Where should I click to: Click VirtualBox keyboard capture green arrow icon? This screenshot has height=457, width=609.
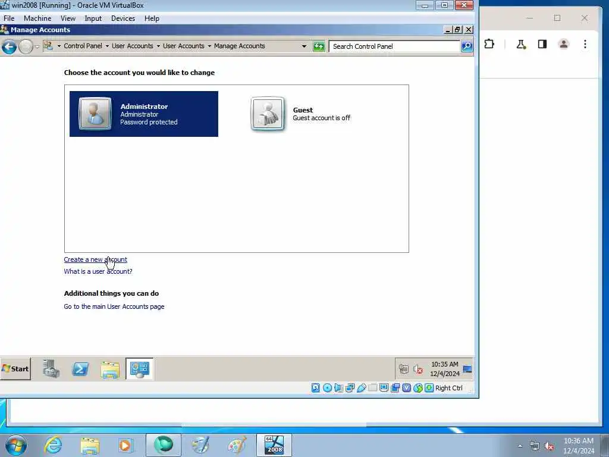[x=429, y=388]
